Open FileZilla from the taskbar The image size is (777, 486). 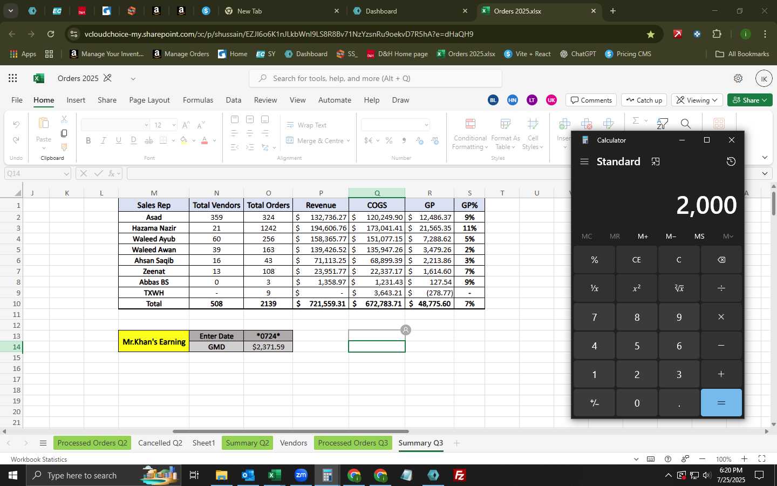pyautogui.click(x=460, y=475)
